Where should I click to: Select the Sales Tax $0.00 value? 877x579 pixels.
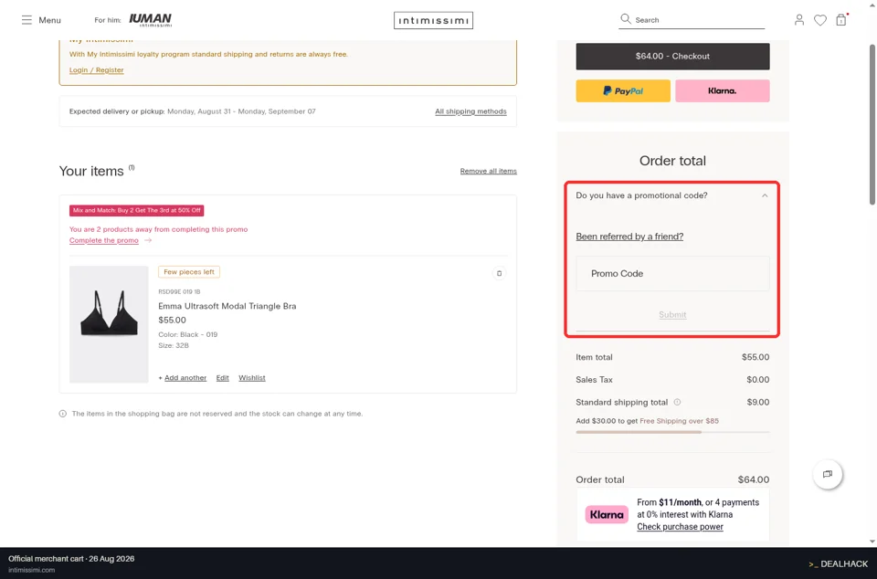pos(758,380)
